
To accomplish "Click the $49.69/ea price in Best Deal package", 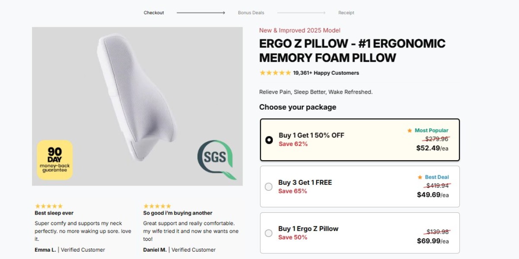I will tap(432, 195).
